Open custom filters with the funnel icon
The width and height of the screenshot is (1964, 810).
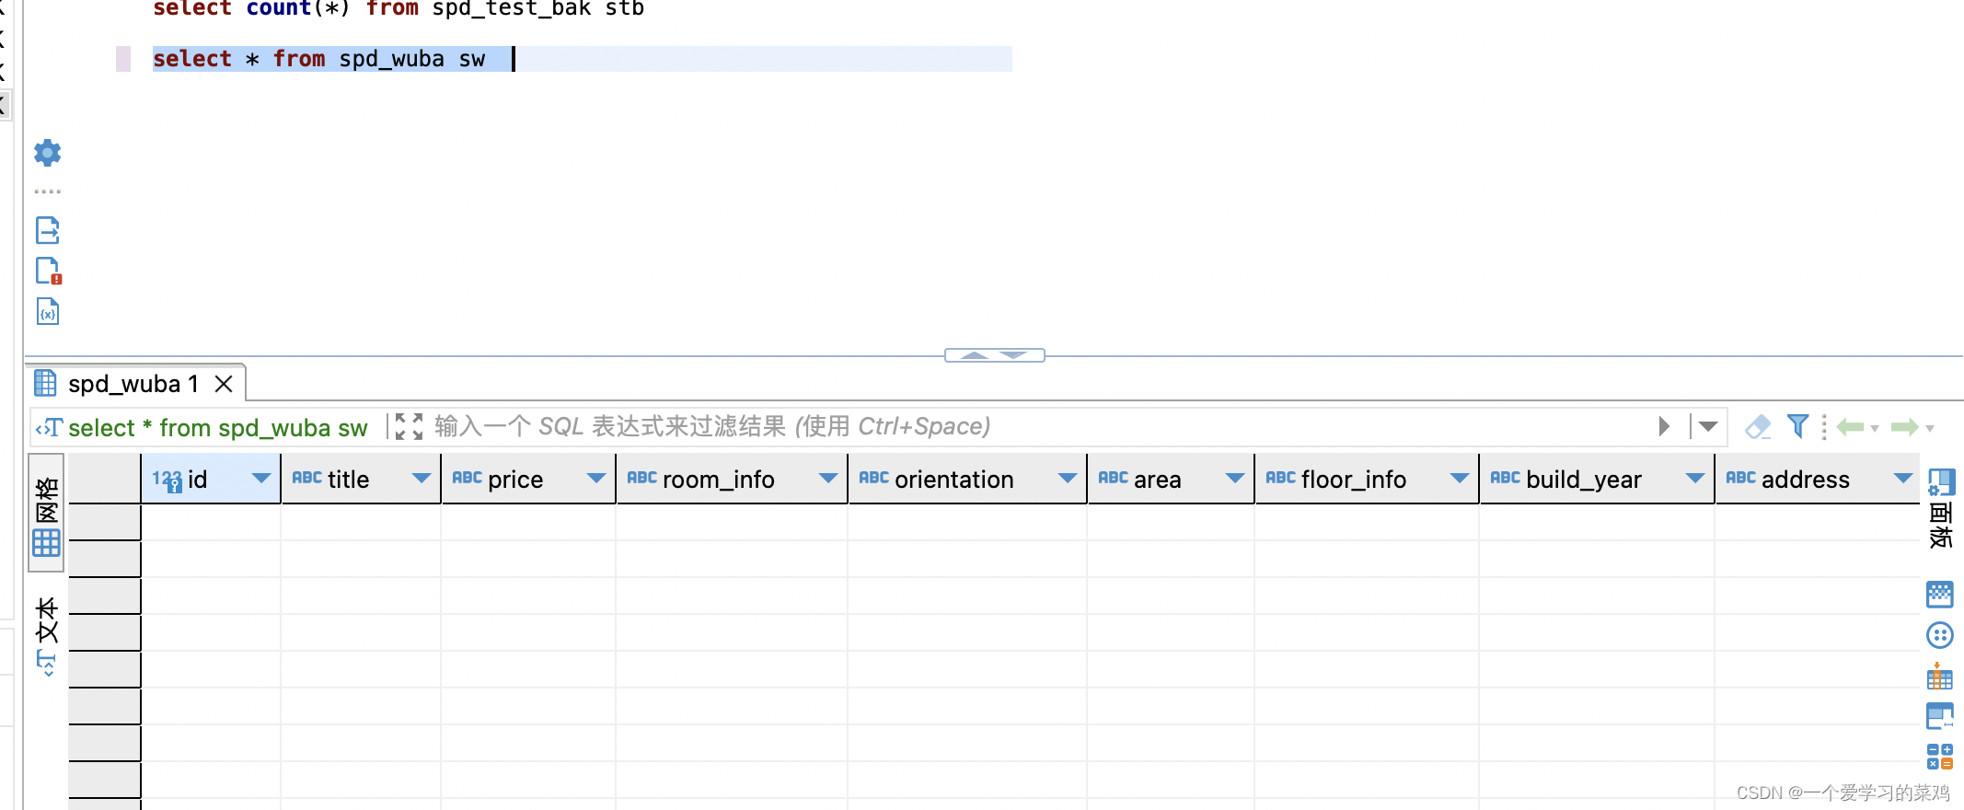tap(1797, 425)
